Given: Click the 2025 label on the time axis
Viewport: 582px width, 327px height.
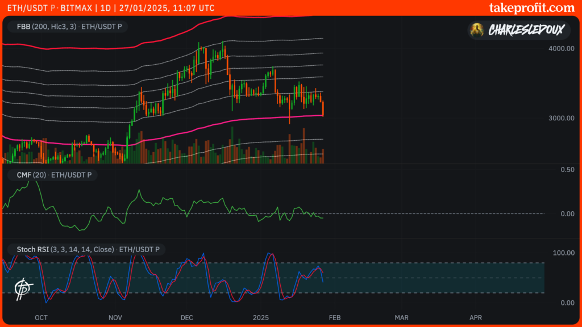Looking at the screenshot, I should tap(261, 318).
